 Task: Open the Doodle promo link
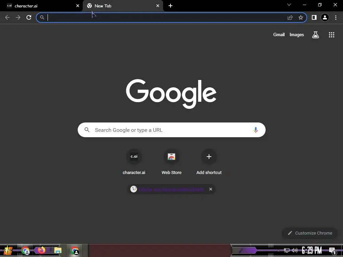click(171, 189)
